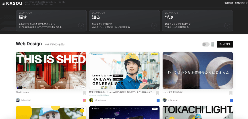Click y.kobayashi avatar
Image resolution: width=248 pixels, height=119 pixels.
point(91,100)
